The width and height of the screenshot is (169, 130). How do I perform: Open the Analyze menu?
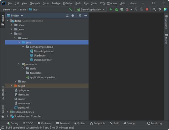[56, 3]
